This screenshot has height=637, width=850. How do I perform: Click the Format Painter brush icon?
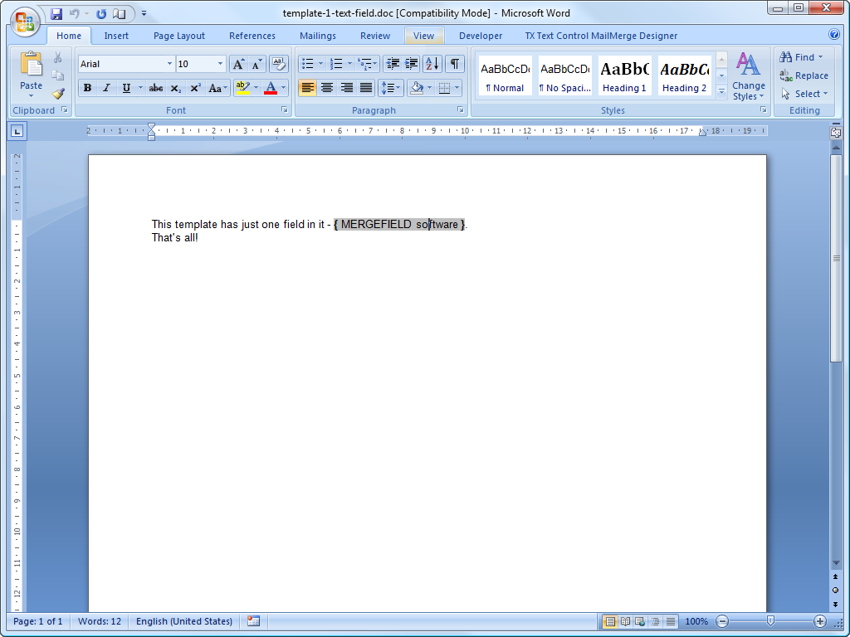click(x=58, y=93)
